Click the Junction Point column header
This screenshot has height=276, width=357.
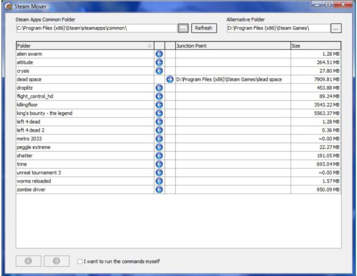point(233,46)
